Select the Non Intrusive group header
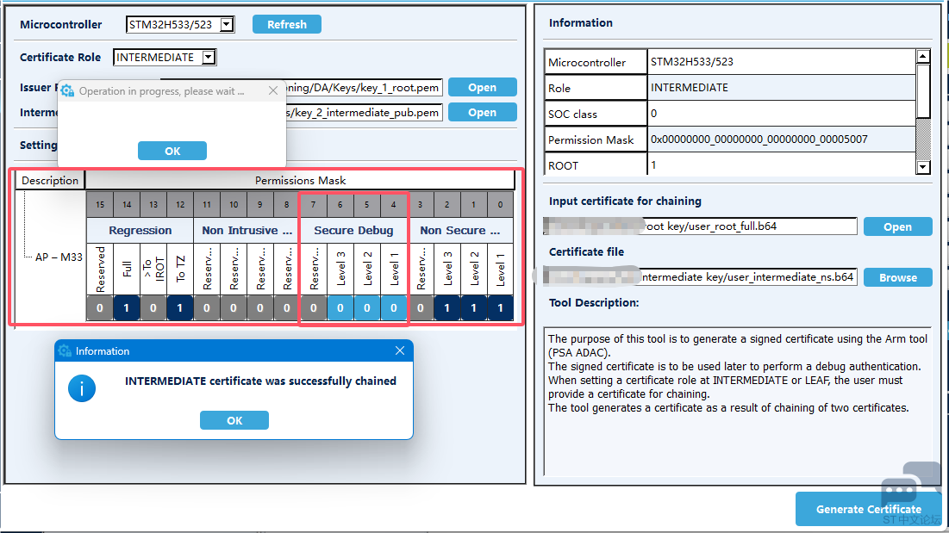The width and height of the screenshot is (949, 533). (x=247, y=230)
